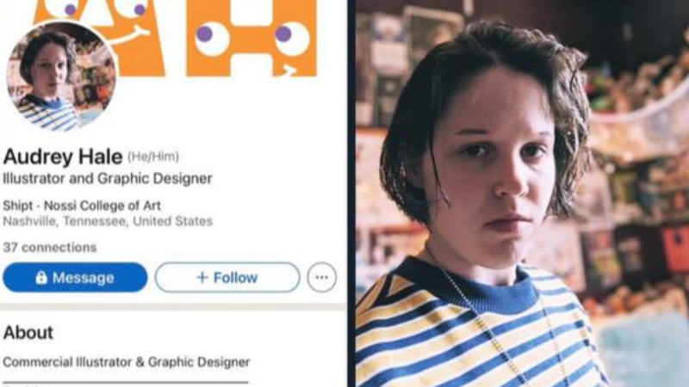Screen dimensions: 689x387
Task: Click the Illustrator and Graphic Designer headline
Action: coord(107,179)
